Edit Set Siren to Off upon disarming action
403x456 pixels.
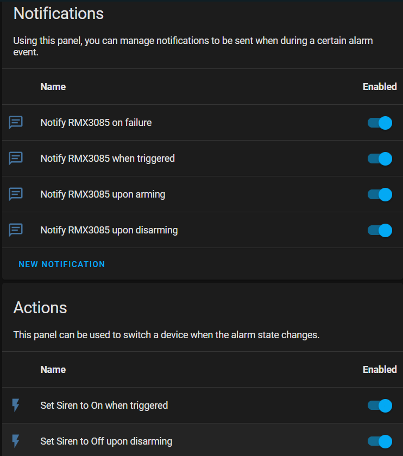click(202, 441)
